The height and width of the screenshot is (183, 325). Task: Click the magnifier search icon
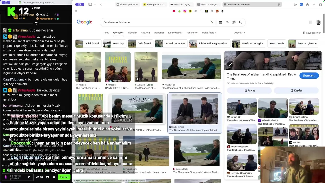pos(241,22)
